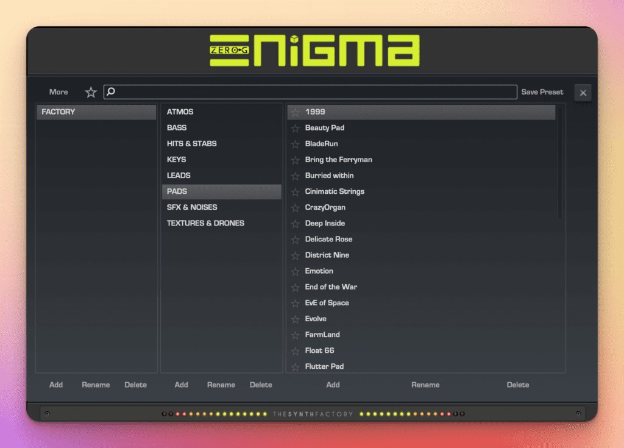
Task: Favorite the Float 66 preset star
Action: click(x=296, y=351)
